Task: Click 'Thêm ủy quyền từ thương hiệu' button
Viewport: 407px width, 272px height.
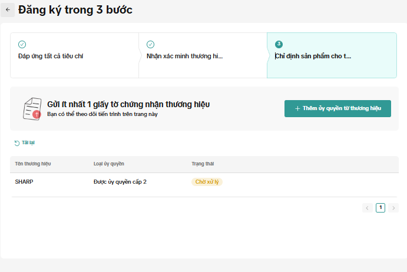Action: (337, 109)
